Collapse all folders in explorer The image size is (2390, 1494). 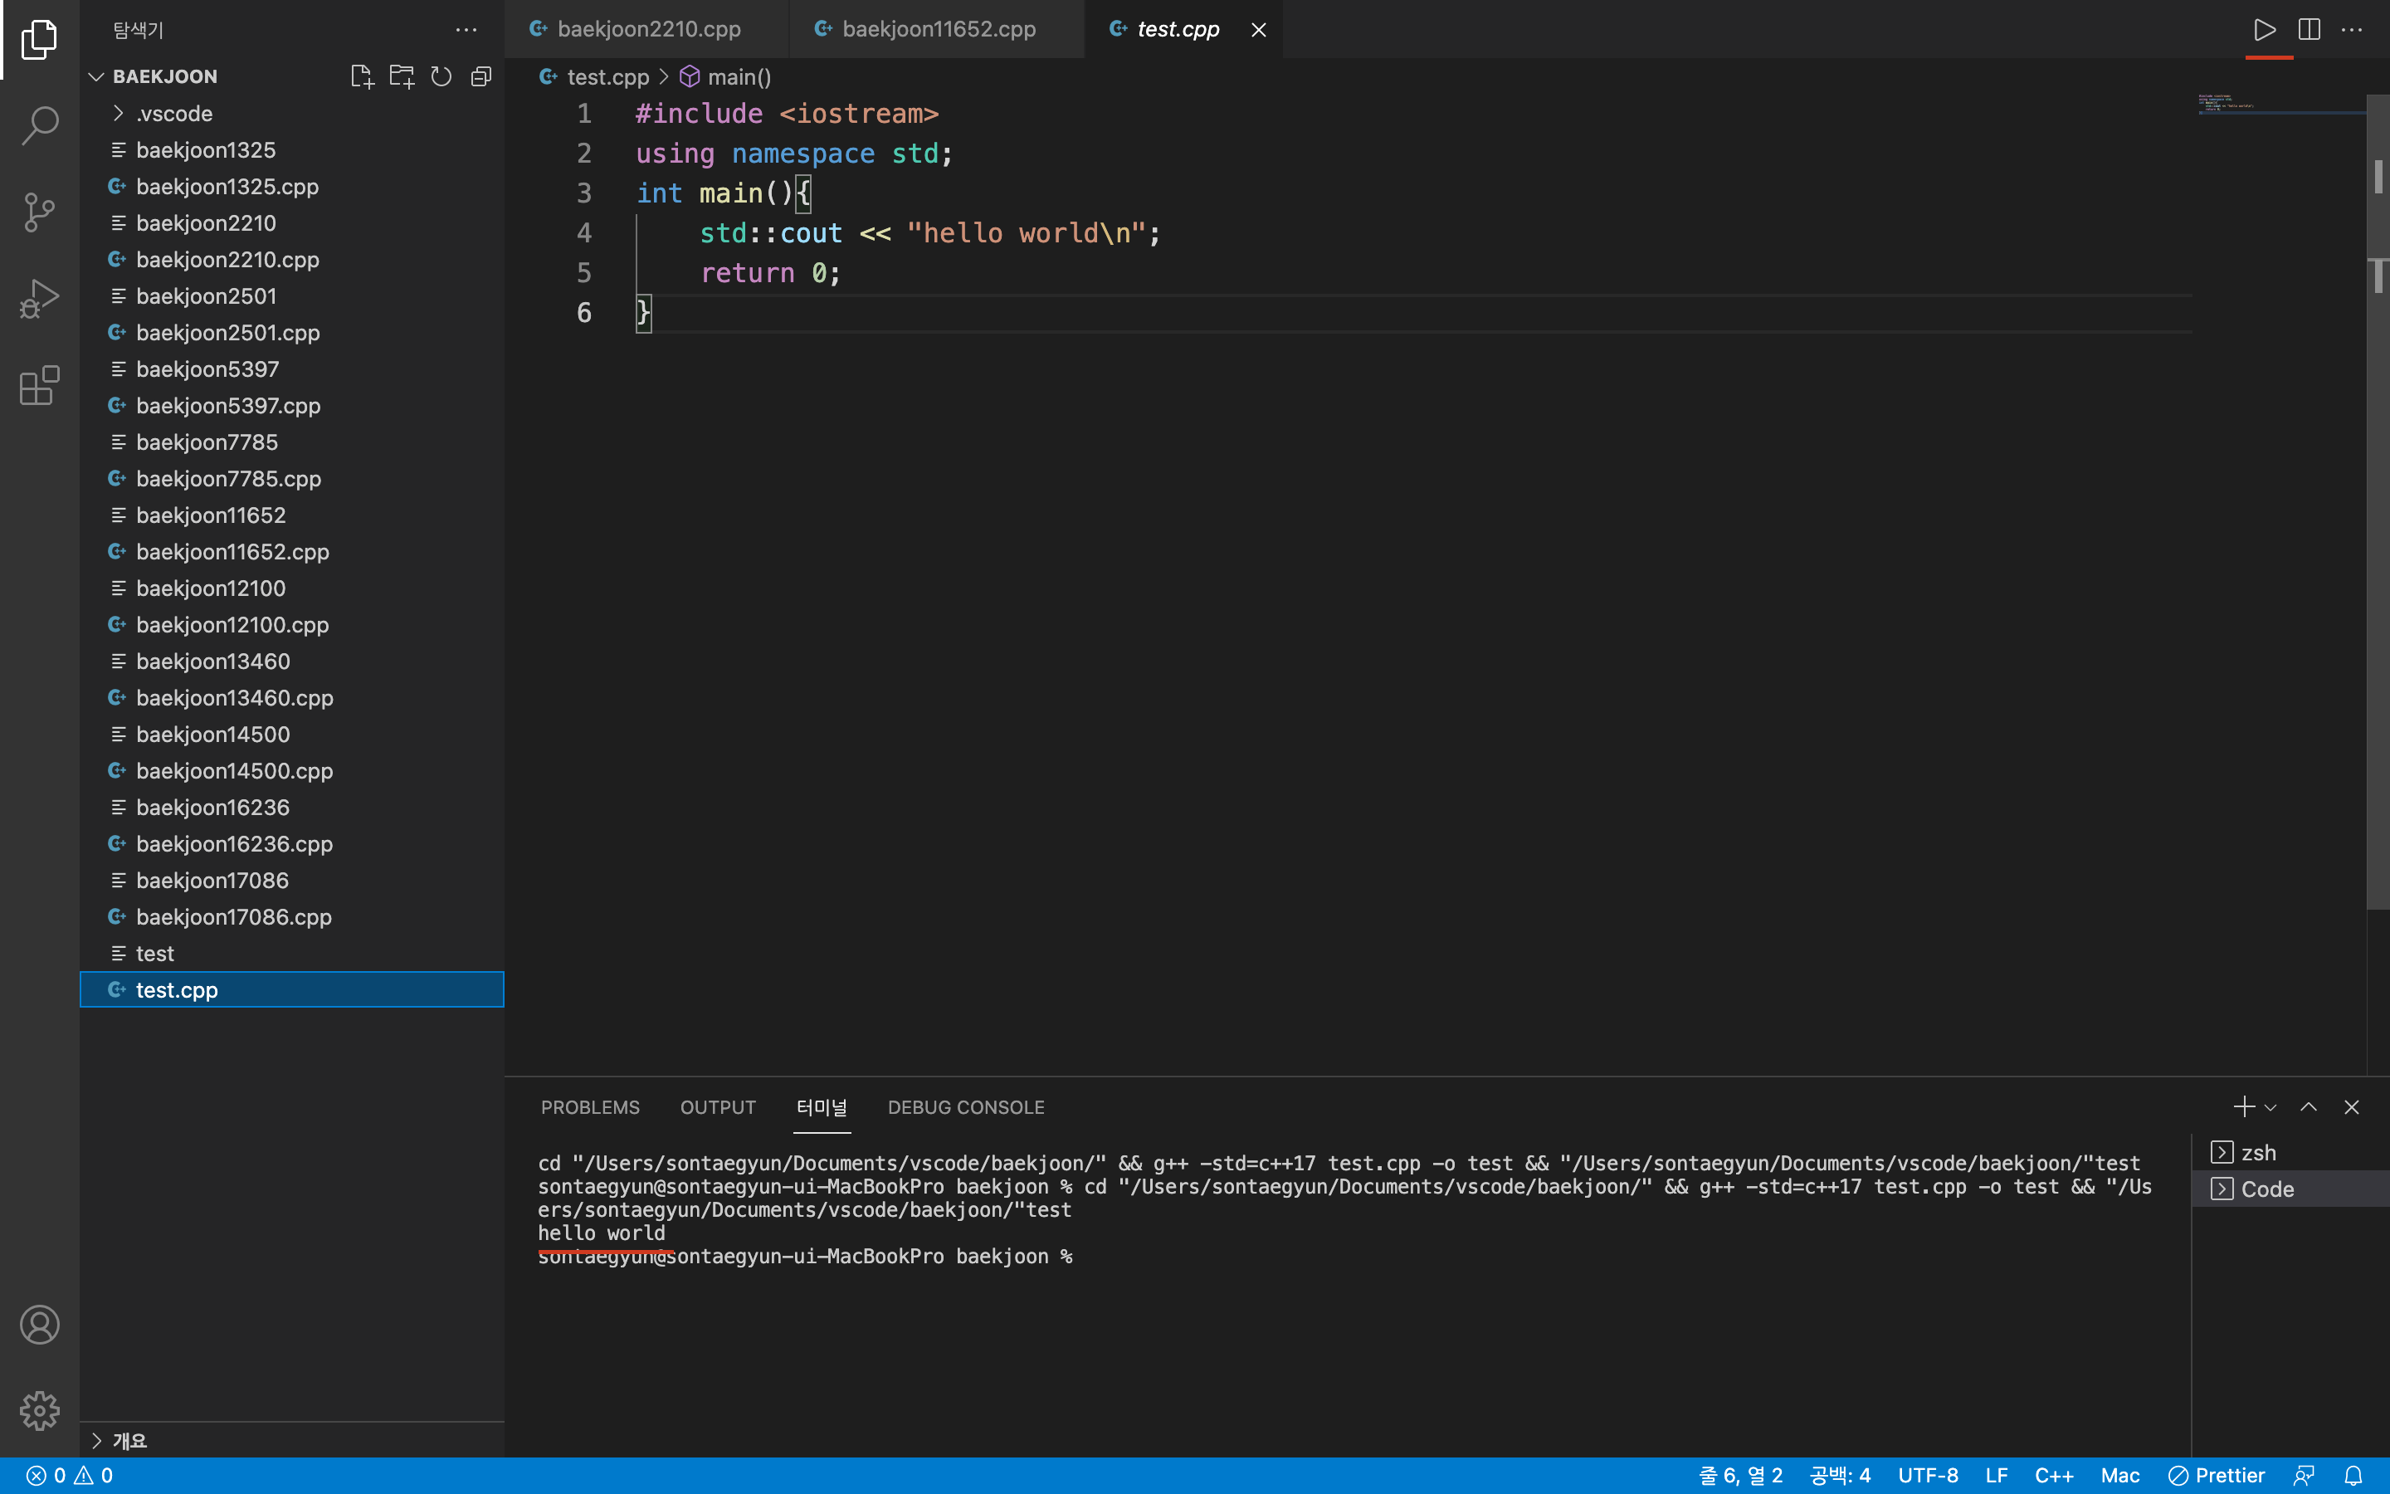tap(481, 76)
